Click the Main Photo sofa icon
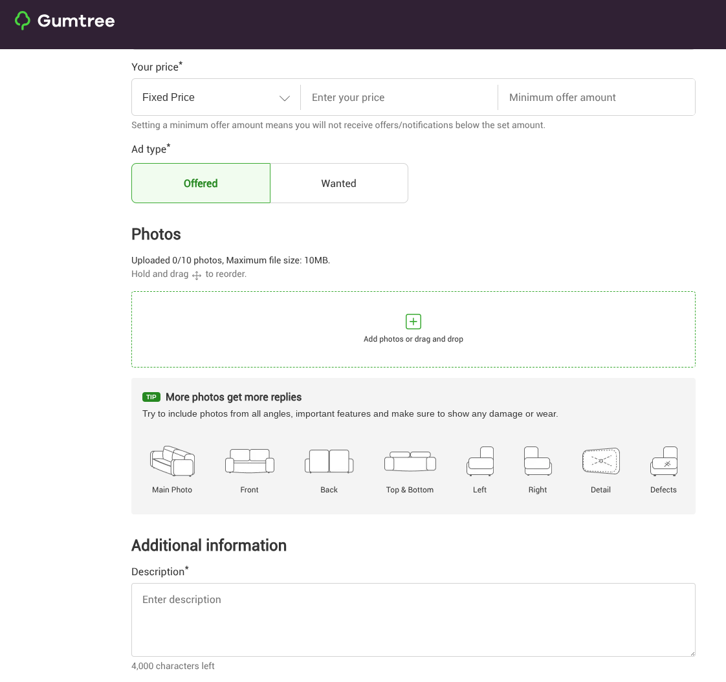 172,461
